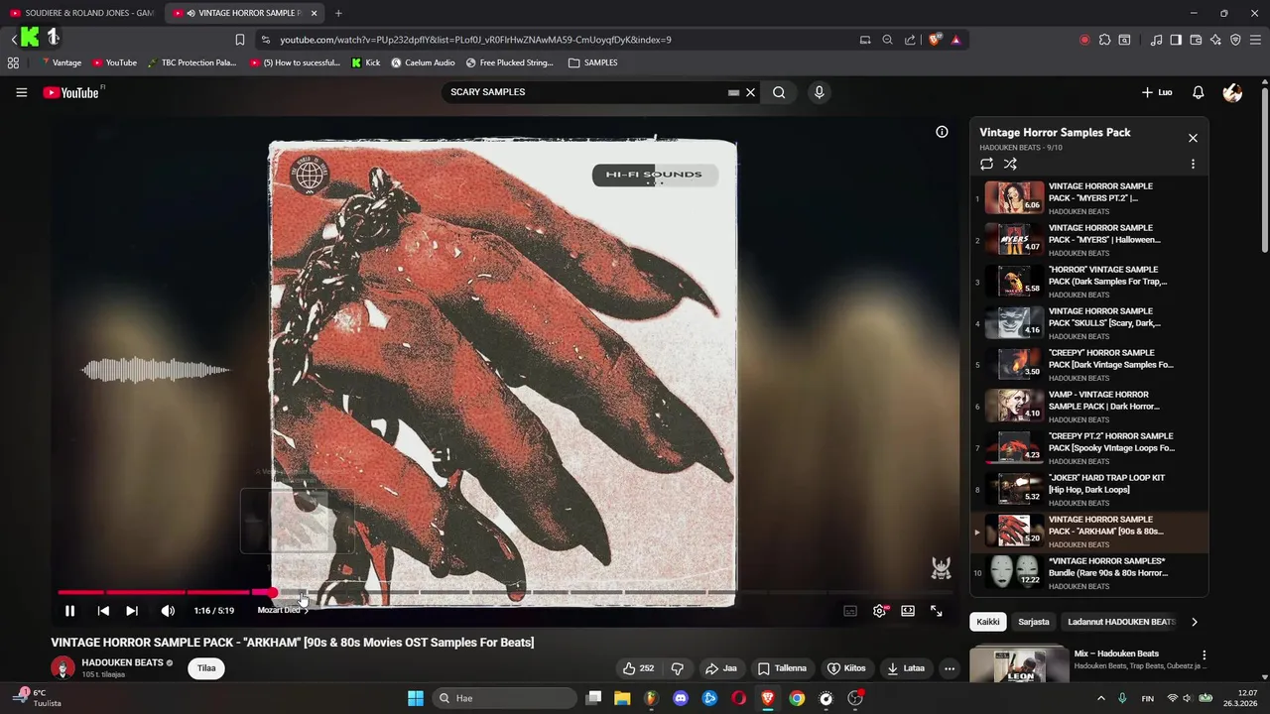Open the YouTube hamburger guide menu
1270x714 pixels.
tap(21, 92)
